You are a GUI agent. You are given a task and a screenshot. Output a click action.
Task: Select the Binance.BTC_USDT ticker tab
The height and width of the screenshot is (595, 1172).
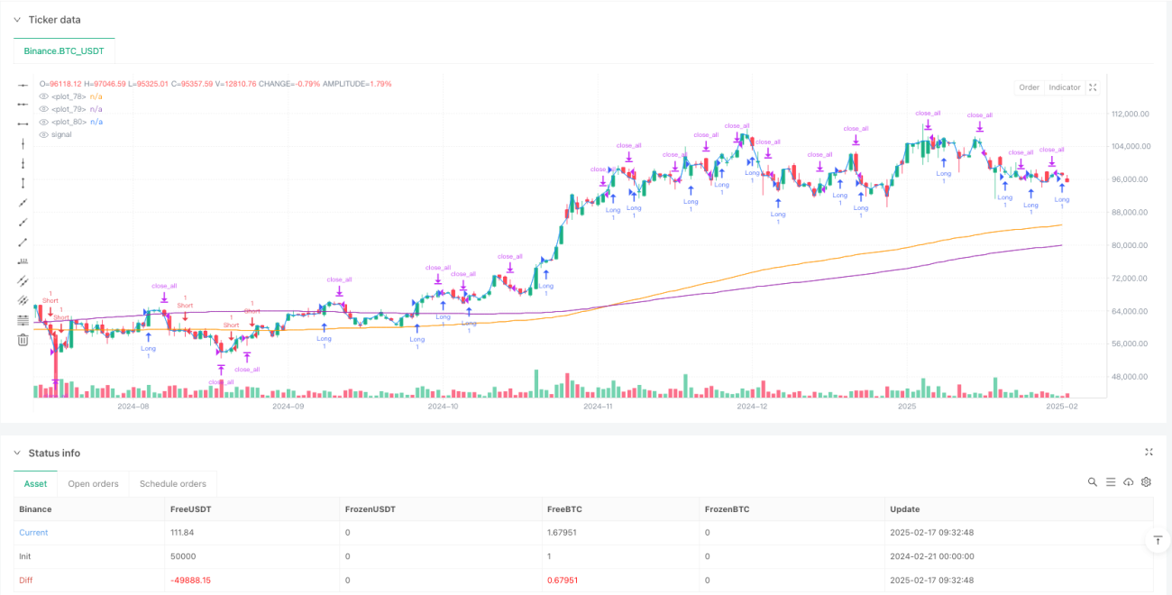coord(65,51)
